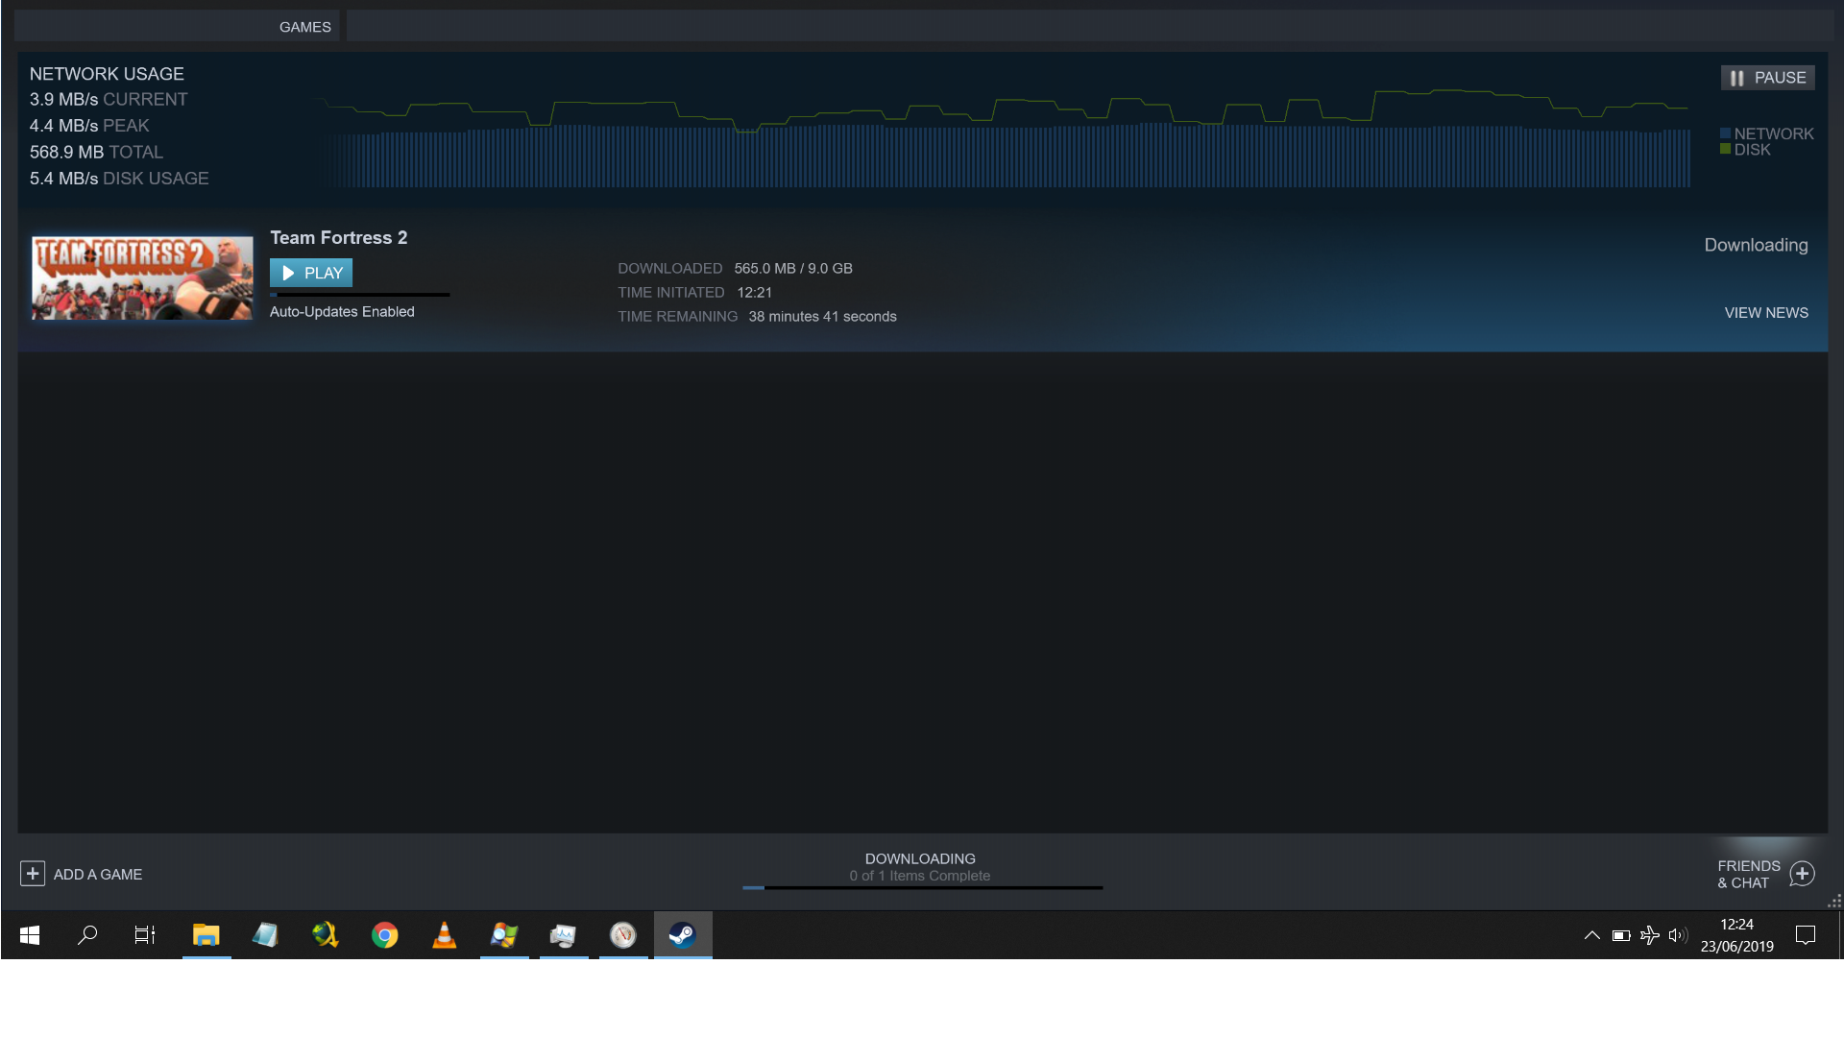This screenshot has height=1037, width=1844.
Task: Click the NETWORK legend swatch
Action: pyautogui.click(x=1725, y=133)
